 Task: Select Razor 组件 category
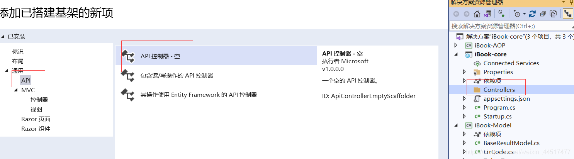click(36, 129)
